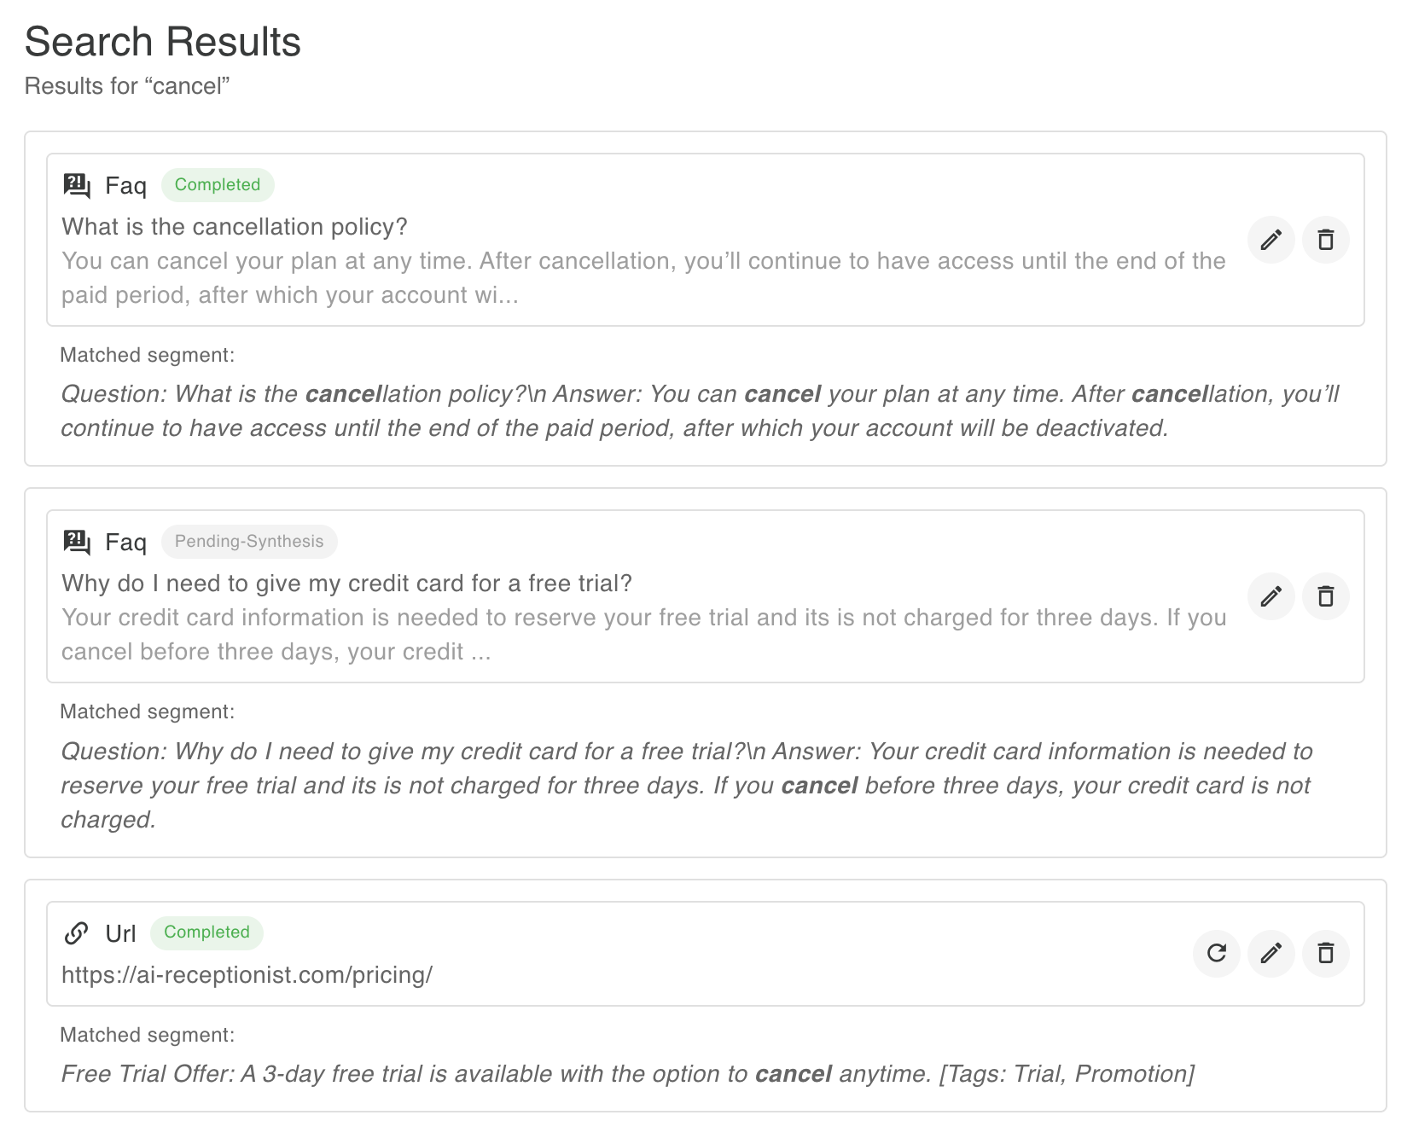
Task: Select the question What is the cancellation policy
Action: [234, 227]
